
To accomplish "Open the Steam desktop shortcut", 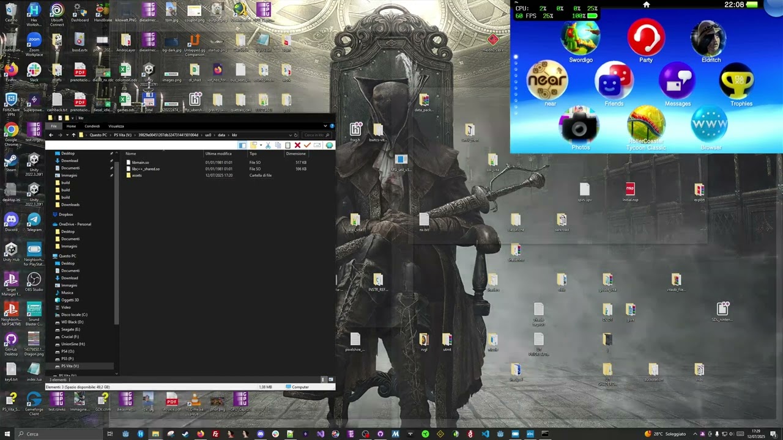I will pyautogui.click(x=11, y=162).
